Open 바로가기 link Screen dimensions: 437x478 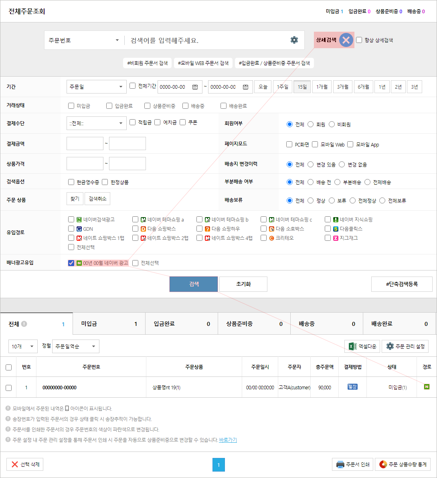[x=228, y=440]
